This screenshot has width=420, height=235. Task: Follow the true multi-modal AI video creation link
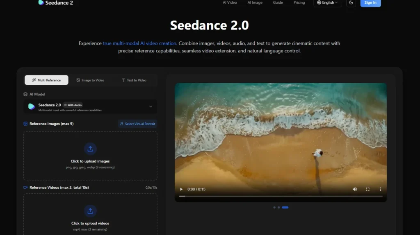tap(139, 43)
